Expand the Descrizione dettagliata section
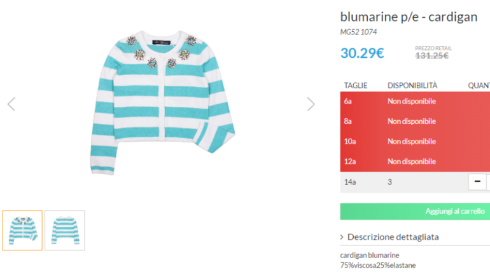 tap(393, 236)
